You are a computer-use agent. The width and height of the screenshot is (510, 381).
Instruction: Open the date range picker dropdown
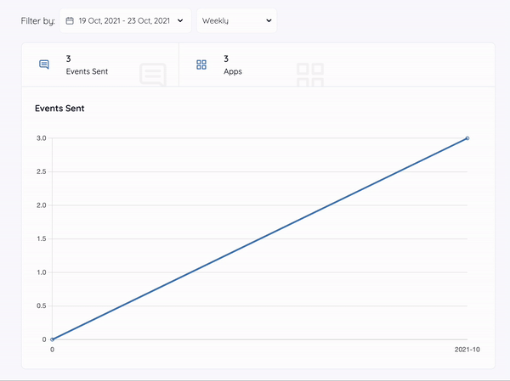pyautogui.click(x=125, y=20)
